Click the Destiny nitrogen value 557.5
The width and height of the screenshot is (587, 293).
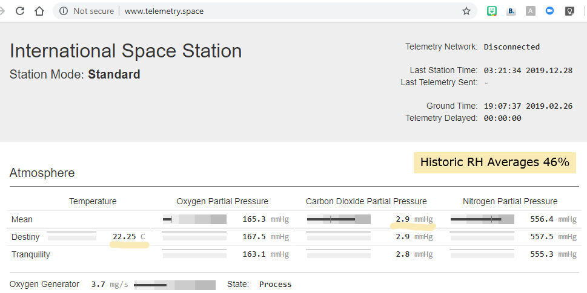coord(542,237)
